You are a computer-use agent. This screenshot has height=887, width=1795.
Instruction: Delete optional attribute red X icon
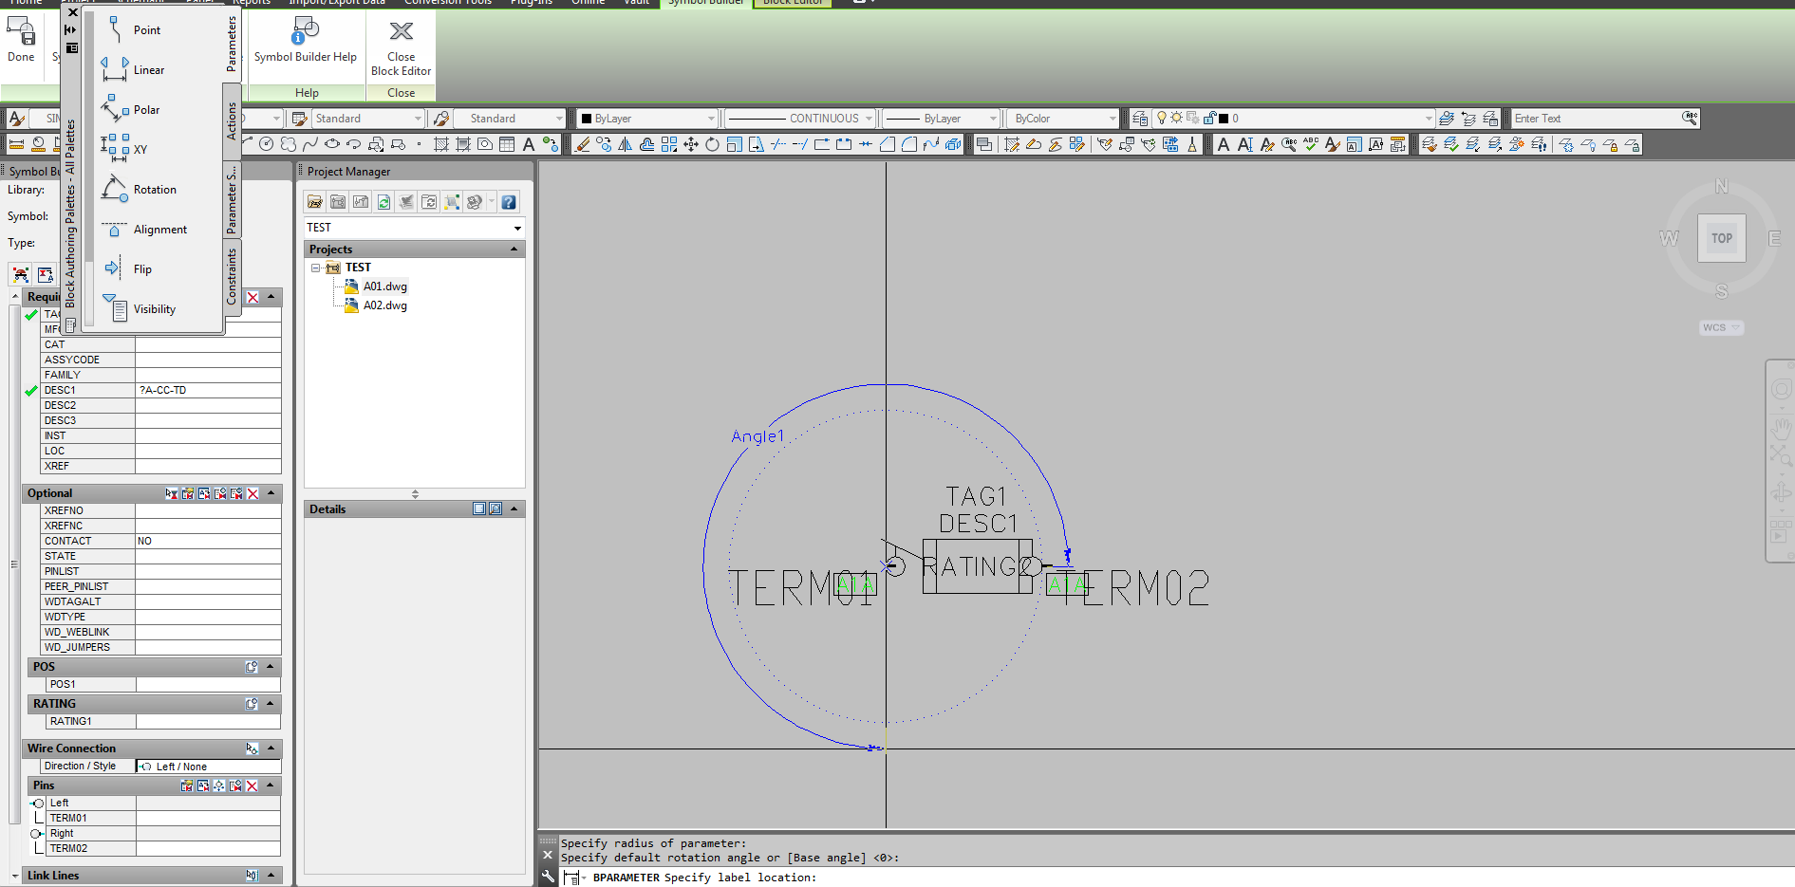[x=252, y=493]
